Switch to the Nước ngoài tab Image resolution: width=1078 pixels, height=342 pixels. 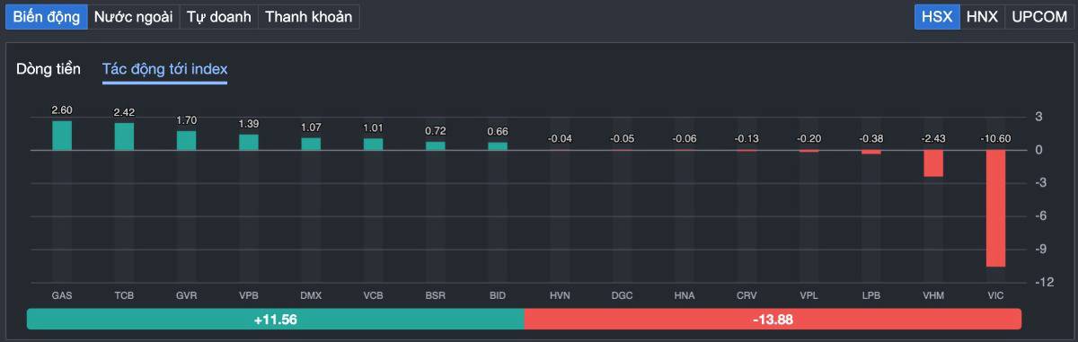click(133, 16)
